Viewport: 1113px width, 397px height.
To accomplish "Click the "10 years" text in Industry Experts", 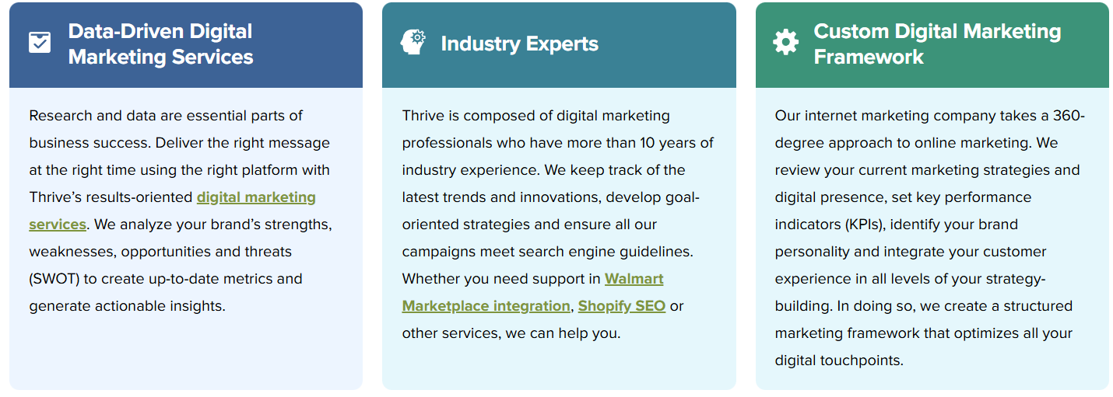I will tap(669, 143).
